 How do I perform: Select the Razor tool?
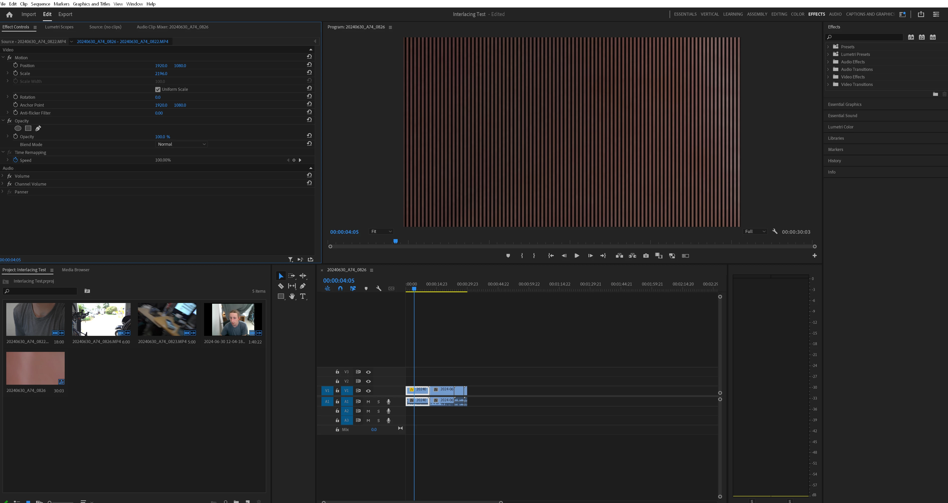[x=281, y=286]
